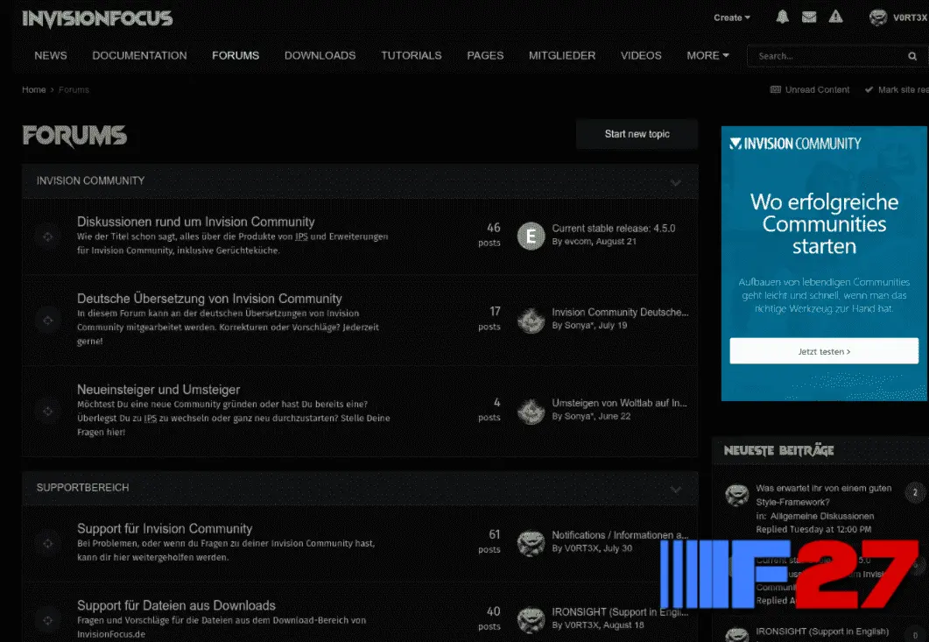Image resolution: width=929 pixels, height=642 pixels.
Task: Open the Downloads menu item
Action: click(x=320, y=55)
